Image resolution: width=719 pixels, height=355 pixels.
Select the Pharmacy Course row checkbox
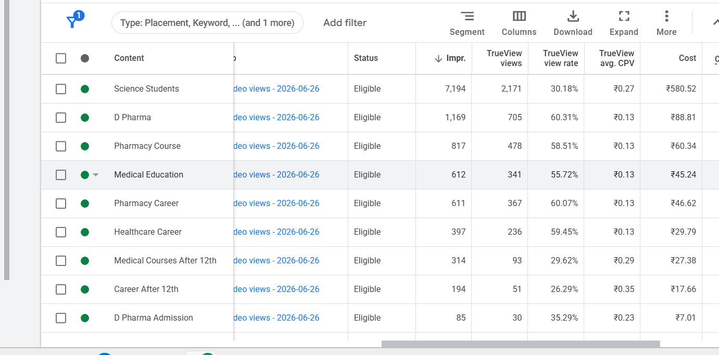61,146
